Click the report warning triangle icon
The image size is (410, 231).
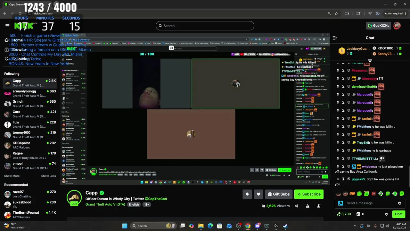[307, 206]
